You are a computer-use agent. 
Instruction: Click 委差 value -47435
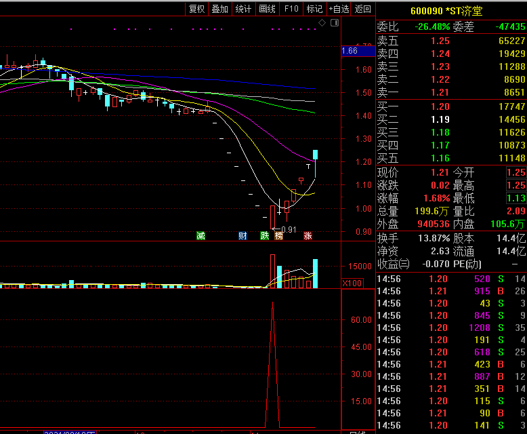point(510,26)
